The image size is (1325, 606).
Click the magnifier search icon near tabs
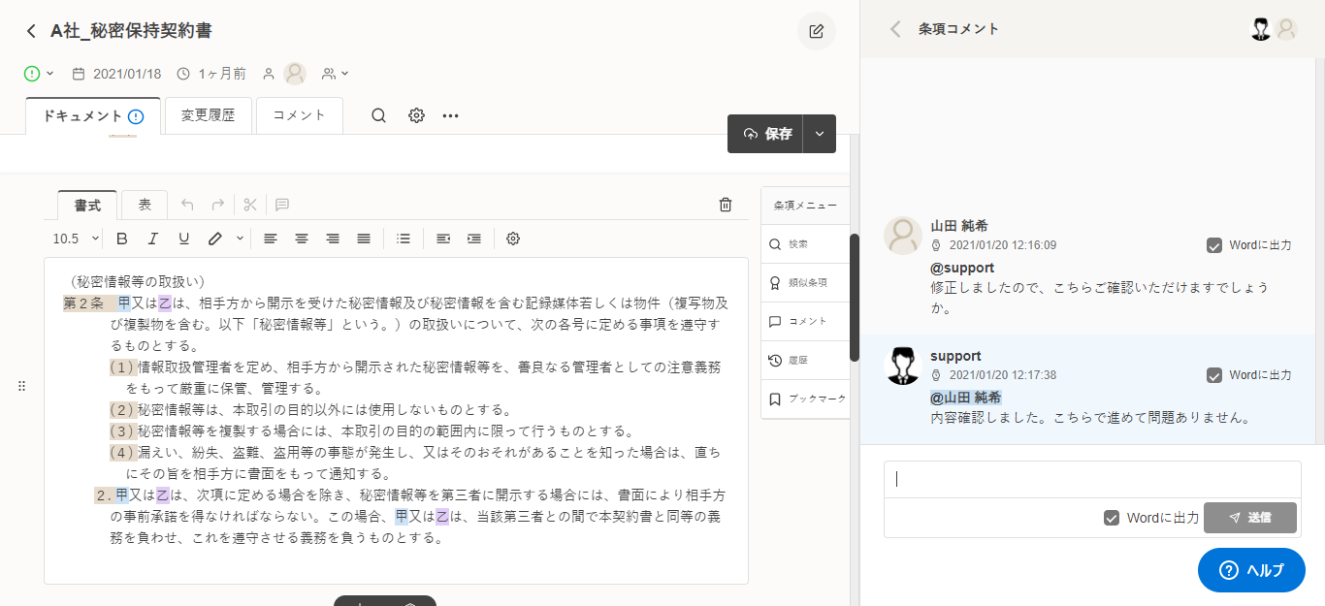point(379,115)
